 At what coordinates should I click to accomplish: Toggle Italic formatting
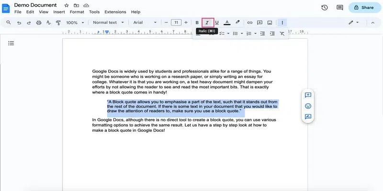click(x=208, y=22)
